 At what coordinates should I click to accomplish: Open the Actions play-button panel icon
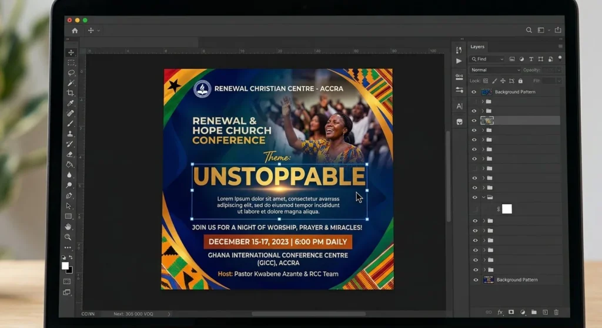click(459, 61)
